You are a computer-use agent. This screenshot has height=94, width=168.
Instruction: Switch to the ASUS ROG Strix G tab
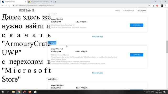tap(14, 2)
